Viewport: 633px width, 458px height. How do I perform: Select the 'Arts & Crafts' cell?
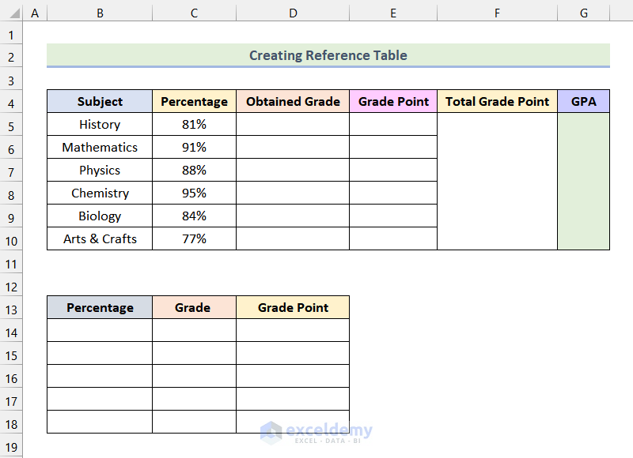(x=100, y=239)
